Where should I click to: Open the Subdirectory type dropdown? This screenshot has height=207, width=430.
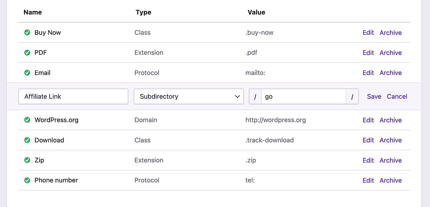[x=189, y=96]
